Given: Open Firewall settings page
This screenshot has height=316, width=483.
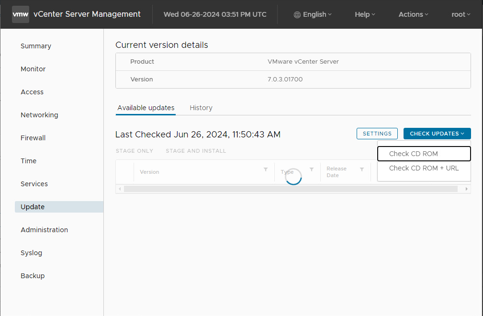Looking at the screenshot, I should click(33, 138).
